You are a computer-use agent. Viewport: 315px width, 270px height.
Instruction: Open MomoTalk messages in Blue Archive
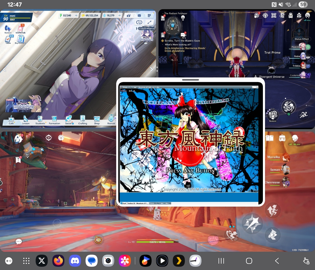point(20,29)
